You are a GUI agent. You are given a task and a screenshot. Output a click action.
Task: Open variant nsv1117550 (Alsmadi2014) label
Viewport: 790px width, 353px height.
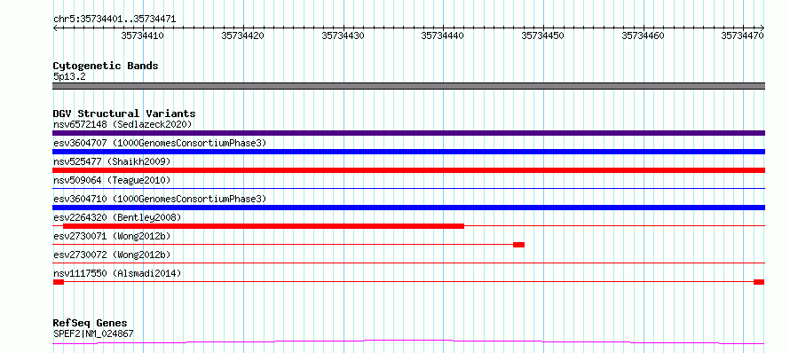click(117, 273)
